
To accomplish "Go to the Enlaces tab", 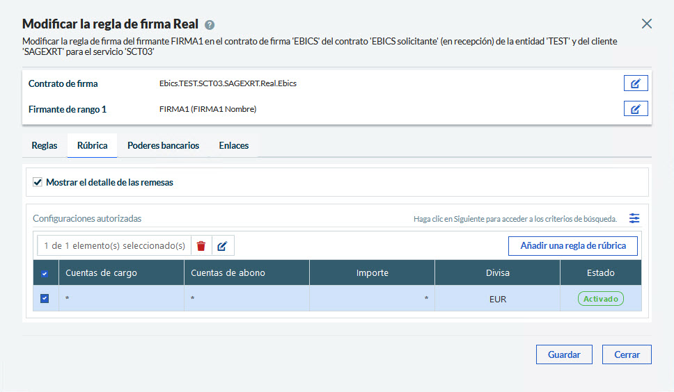I will [233, 145].
